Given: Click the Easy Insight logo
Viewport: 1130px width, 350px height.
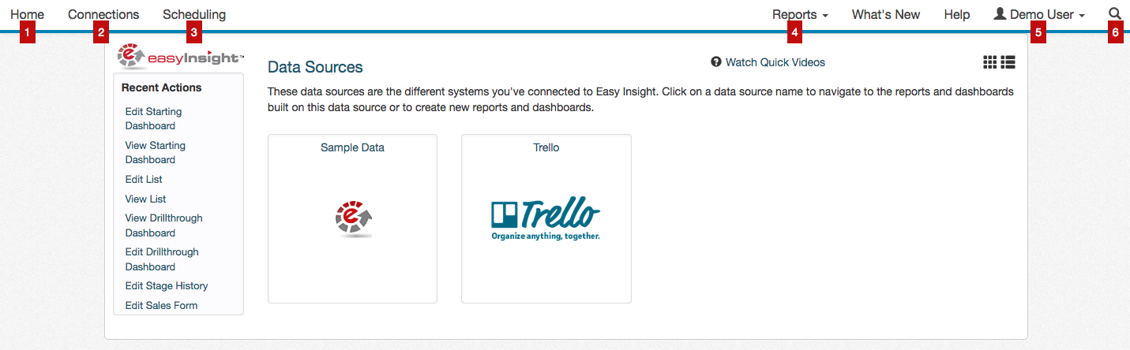Looking at the screenshot, I should click(x=180, y=57).
